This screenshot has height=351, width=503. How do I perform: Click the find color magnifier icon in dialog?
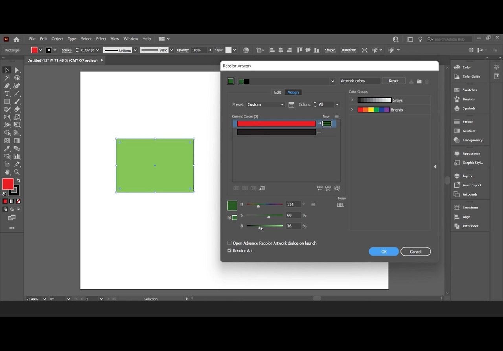point(337,188)
